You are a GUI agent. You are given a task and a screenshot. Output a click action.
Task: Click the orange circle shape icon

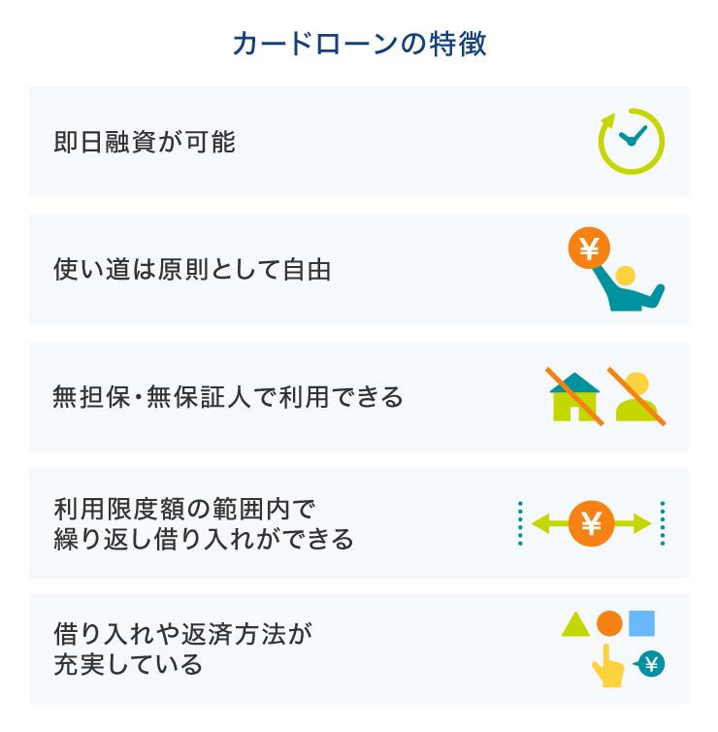(x=609, y=623)
